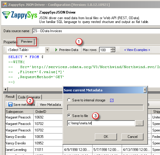
Task: Open the question mark help link
Action: (112, 100)
